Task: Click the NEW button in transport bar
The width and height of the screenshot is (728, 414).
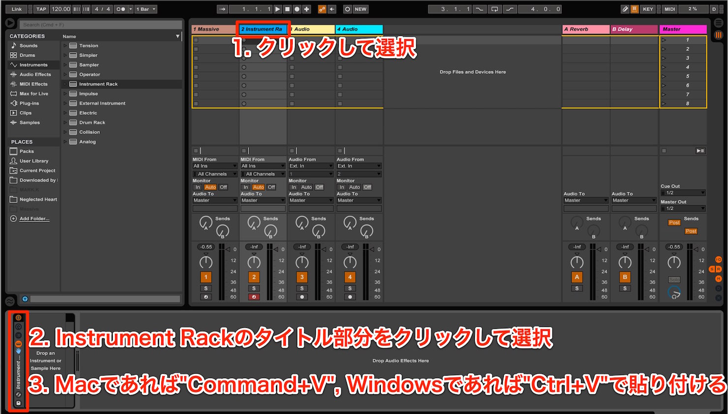Action: coord(361,9)
